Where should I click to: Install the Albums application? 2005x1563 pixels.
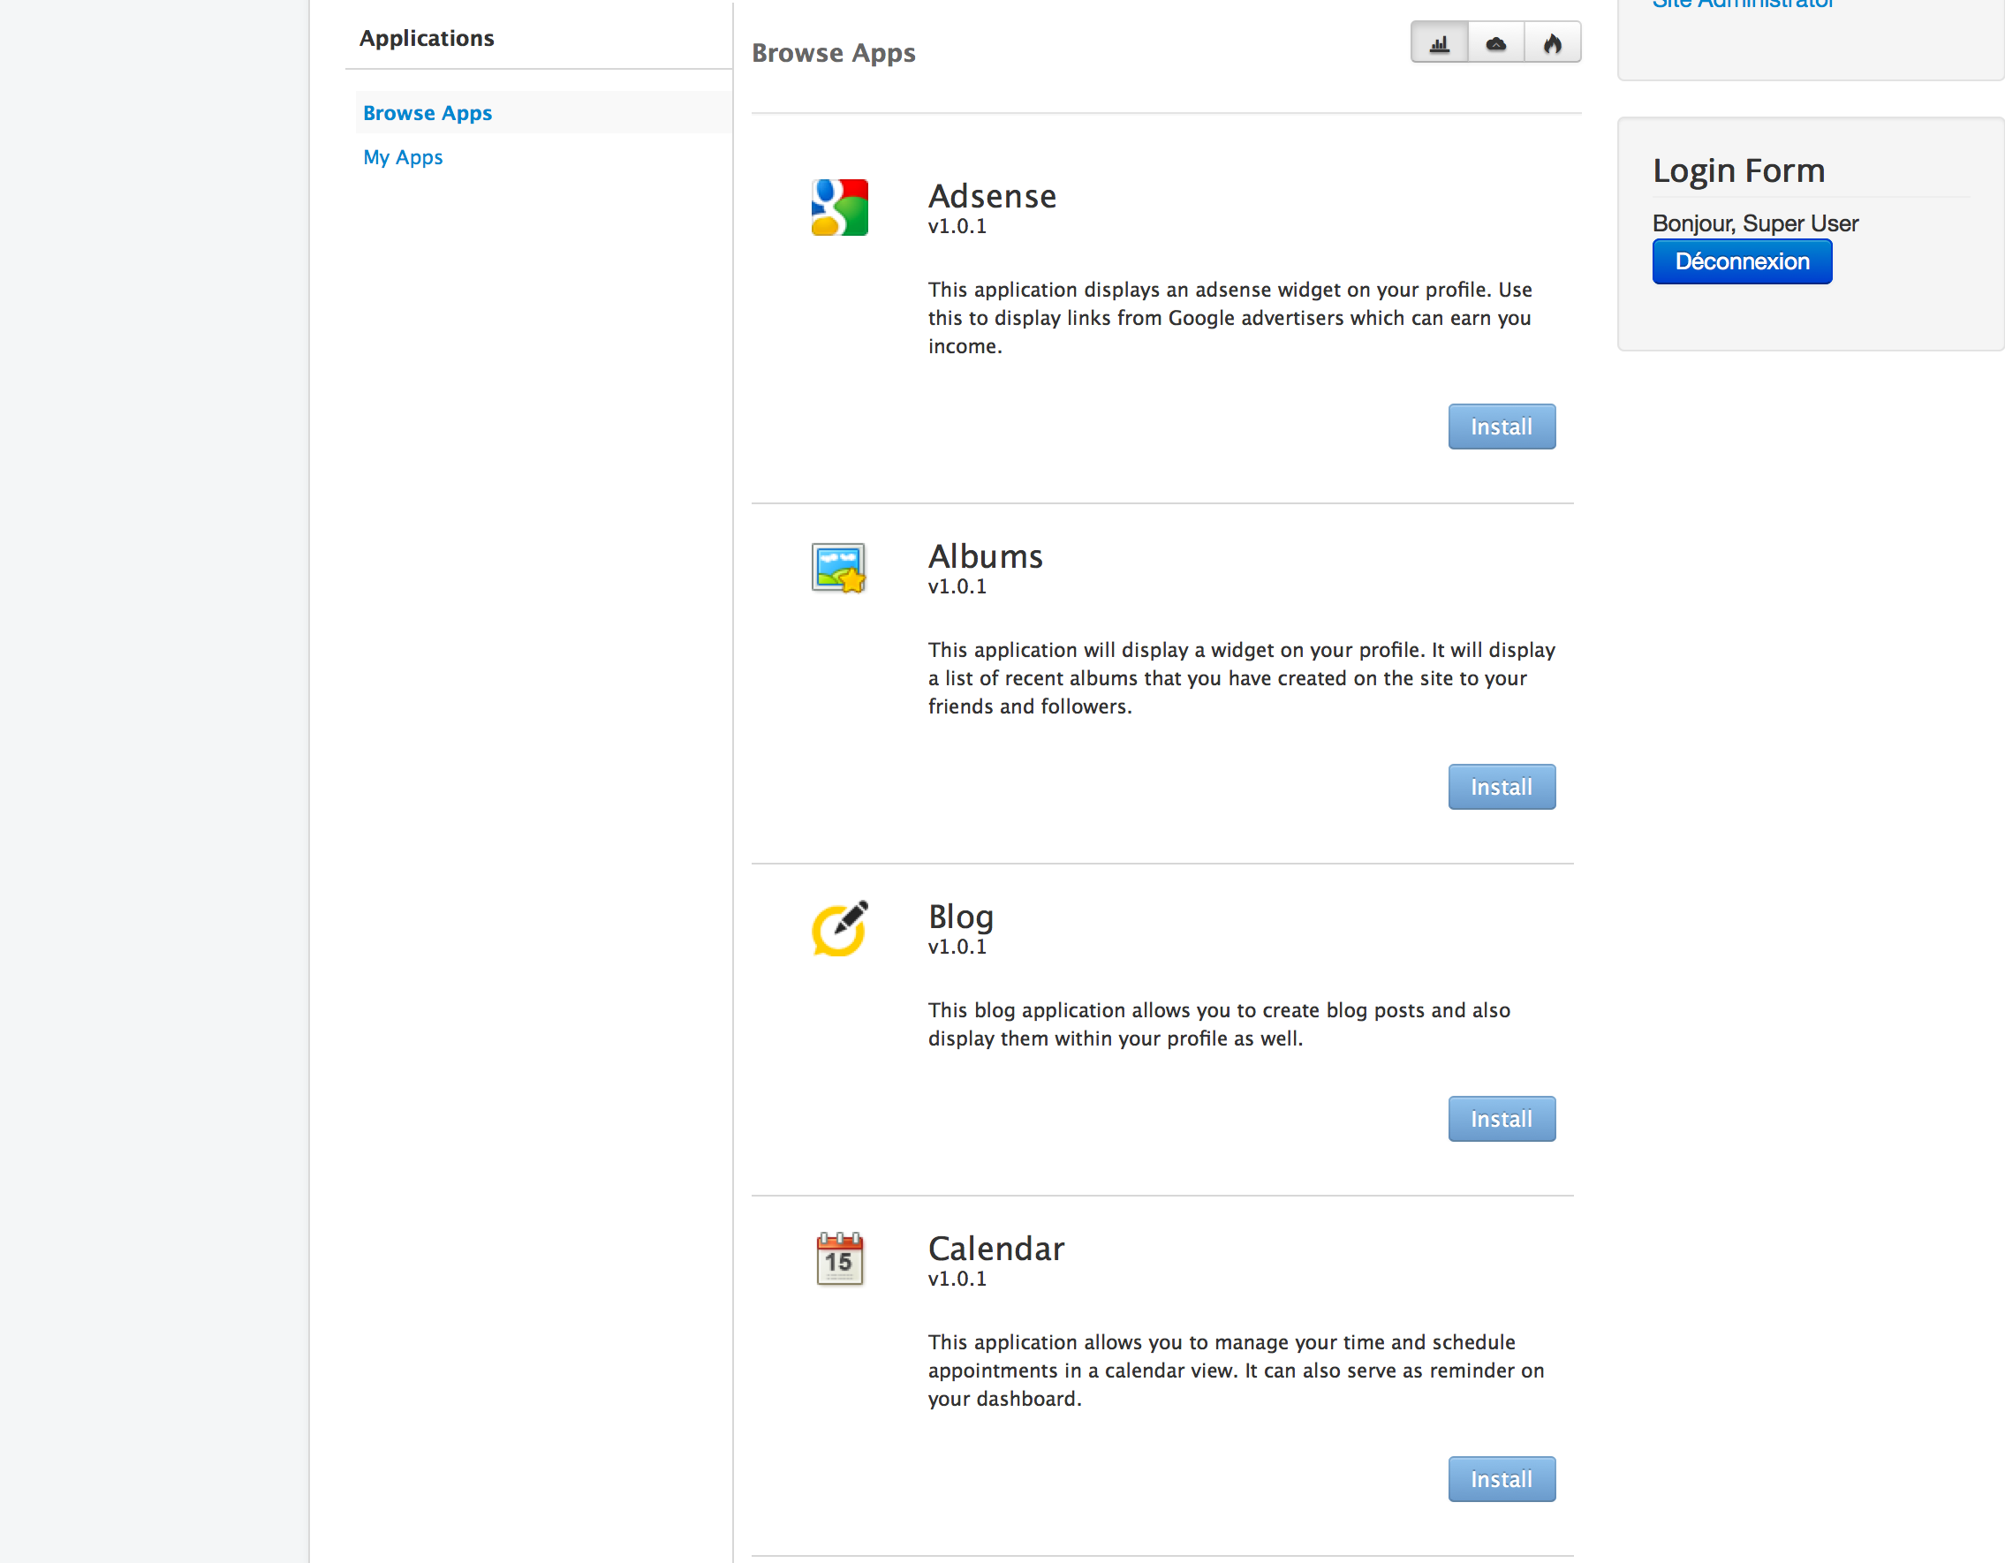(x=1501, y=788)
